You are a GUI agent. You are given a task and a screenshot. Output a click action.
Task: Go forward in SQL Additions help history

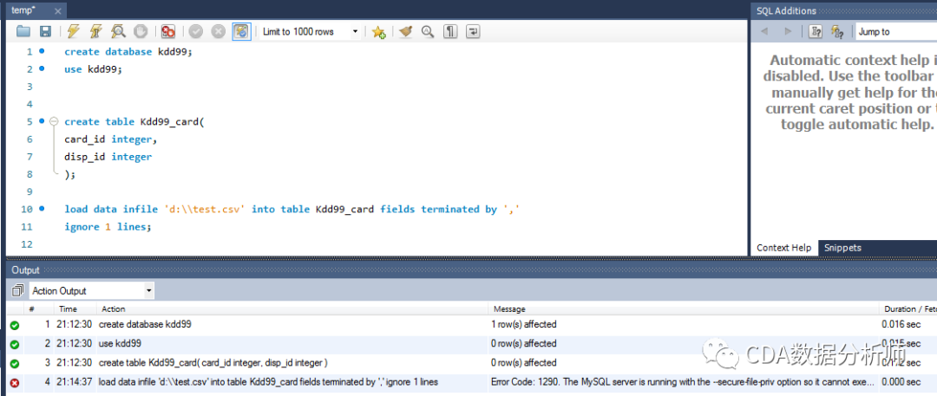pyautogui.click(x=788, y=32)
